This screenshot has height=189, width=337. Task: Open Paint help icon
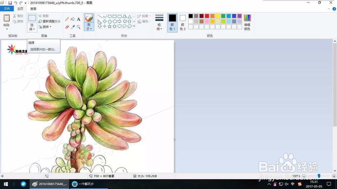pos(334,9)
